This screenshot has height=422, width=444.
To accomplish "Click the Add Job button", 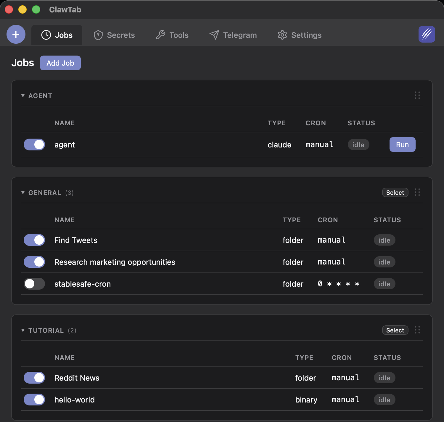I will point(60,63).
